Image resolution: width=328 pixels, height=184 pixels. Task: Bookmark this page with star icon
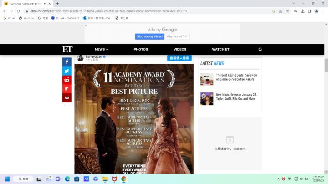[x=287, y=11]
